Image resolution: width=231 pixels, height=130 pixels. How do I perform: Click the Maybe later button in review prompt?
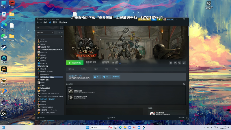(x=116, y=77)
